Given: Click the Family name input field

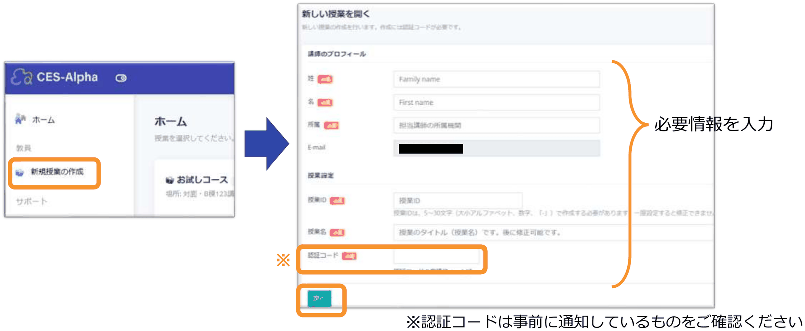Looking at the screenshot, I should [x=497, y=79].
